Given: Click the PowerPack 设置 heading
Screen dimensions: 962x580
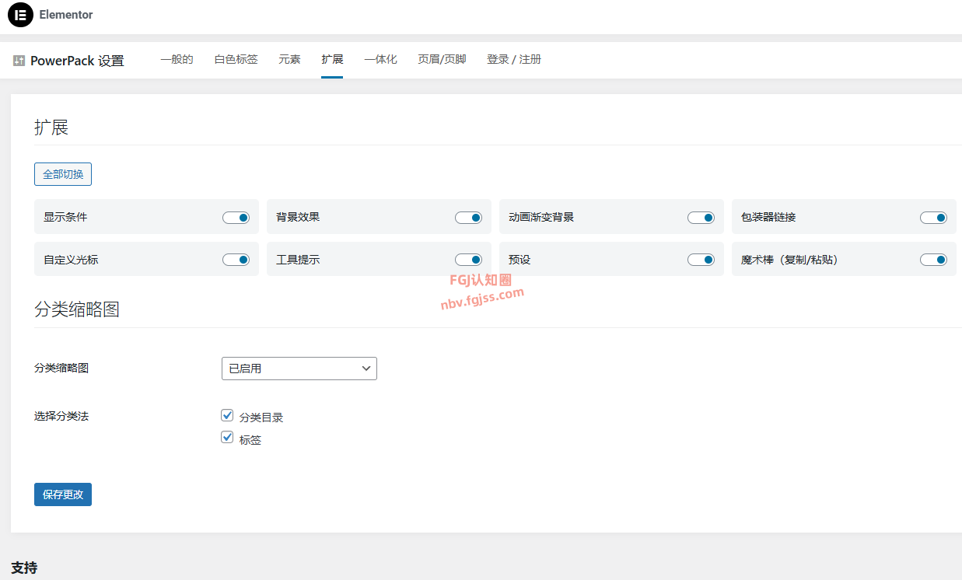Looking at the screenshot, I should [x=77, y=61].
